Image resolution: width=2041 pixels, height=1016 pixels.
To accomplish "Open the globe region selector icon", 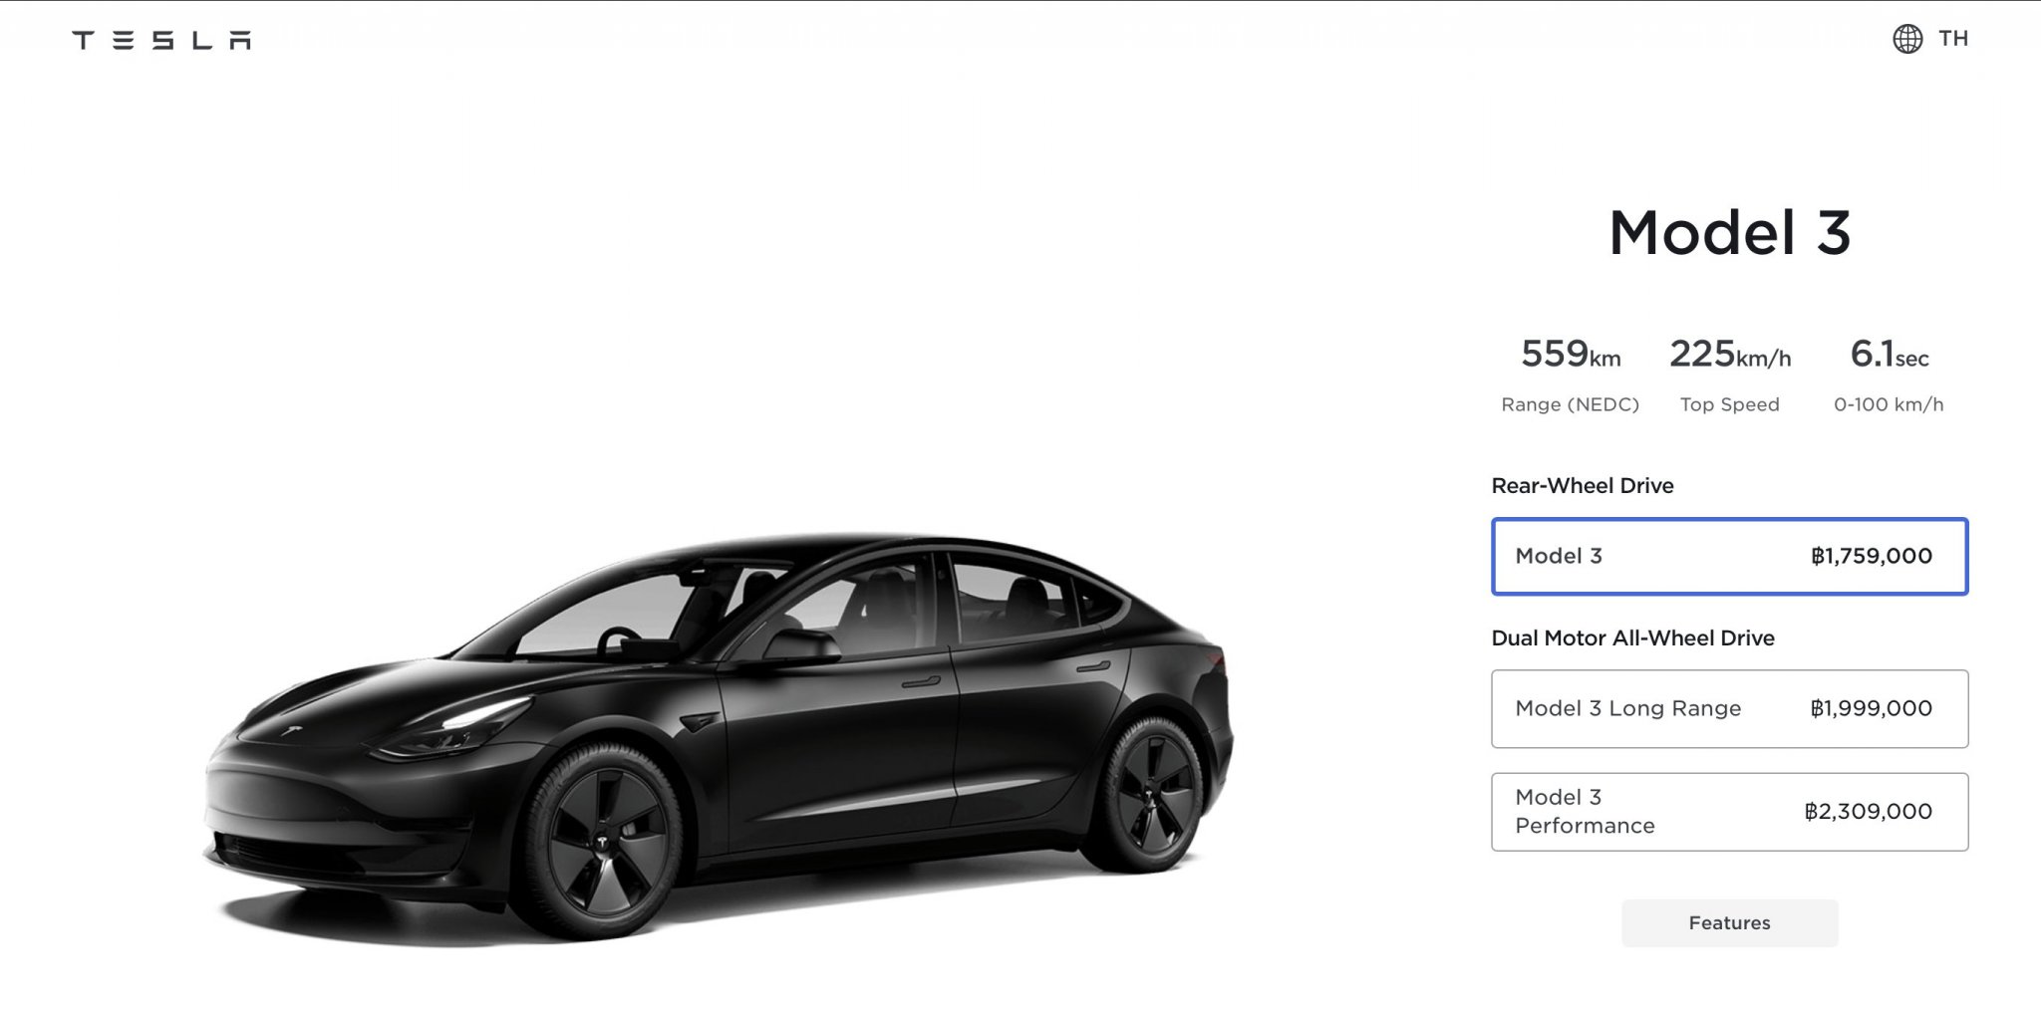I will (x=1907, y=39).
